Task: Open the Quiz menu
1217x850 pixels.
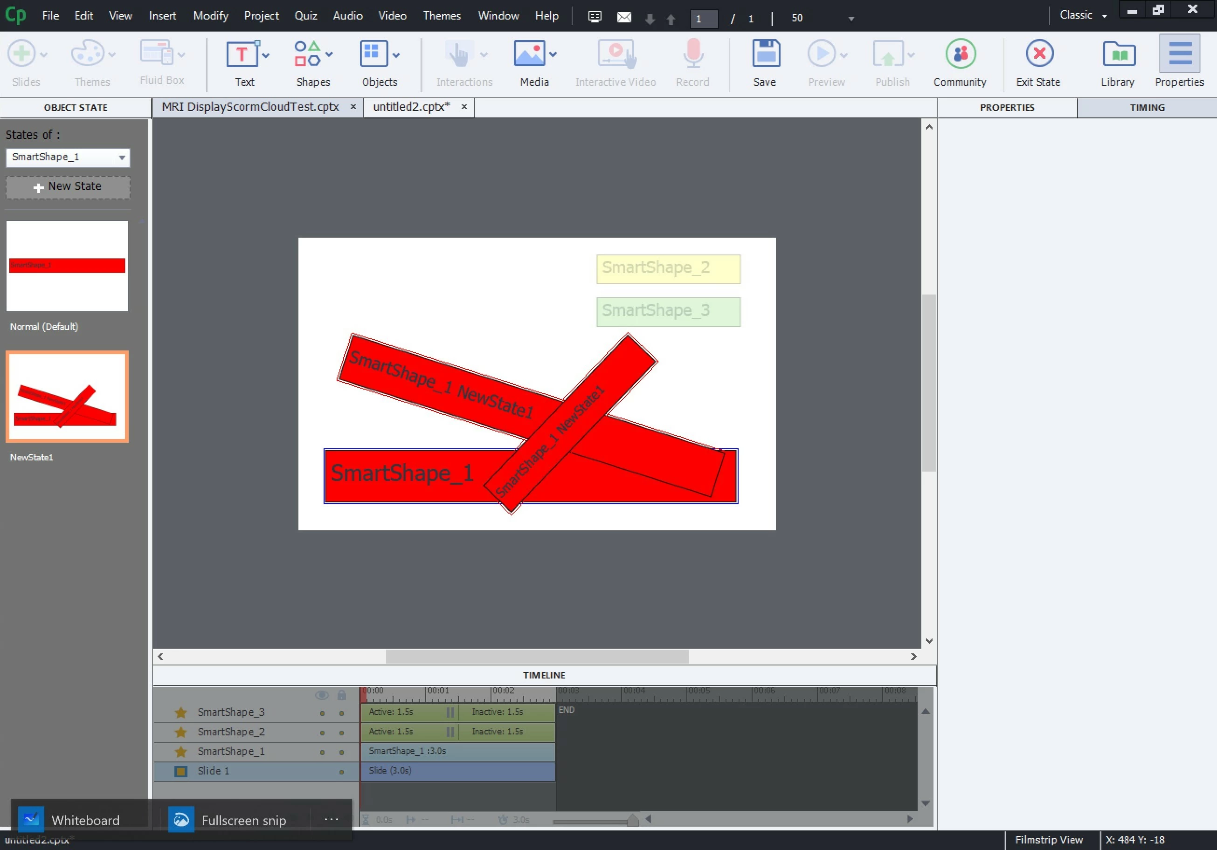Action: [306, 15]
